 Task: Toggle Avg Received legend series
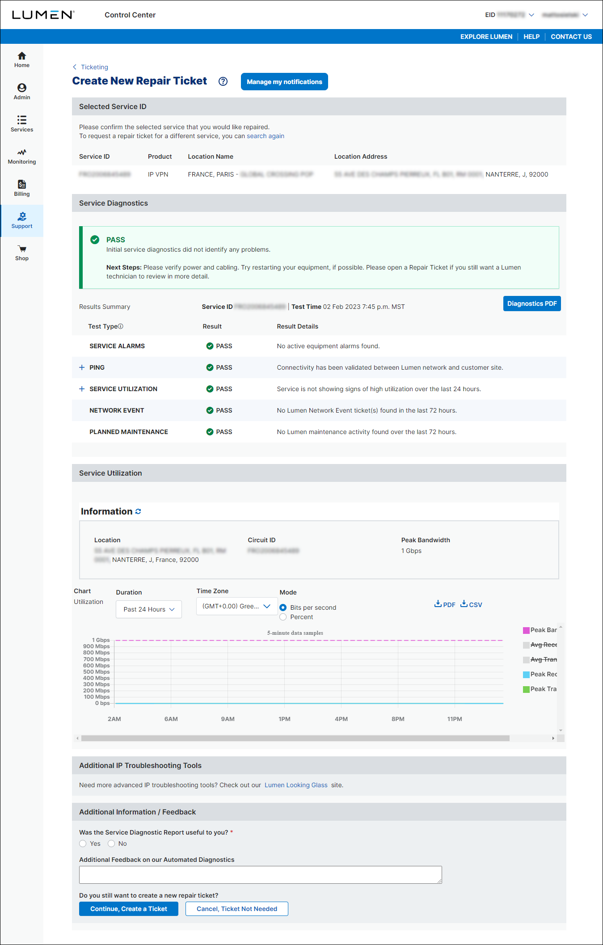coord(540,645)
